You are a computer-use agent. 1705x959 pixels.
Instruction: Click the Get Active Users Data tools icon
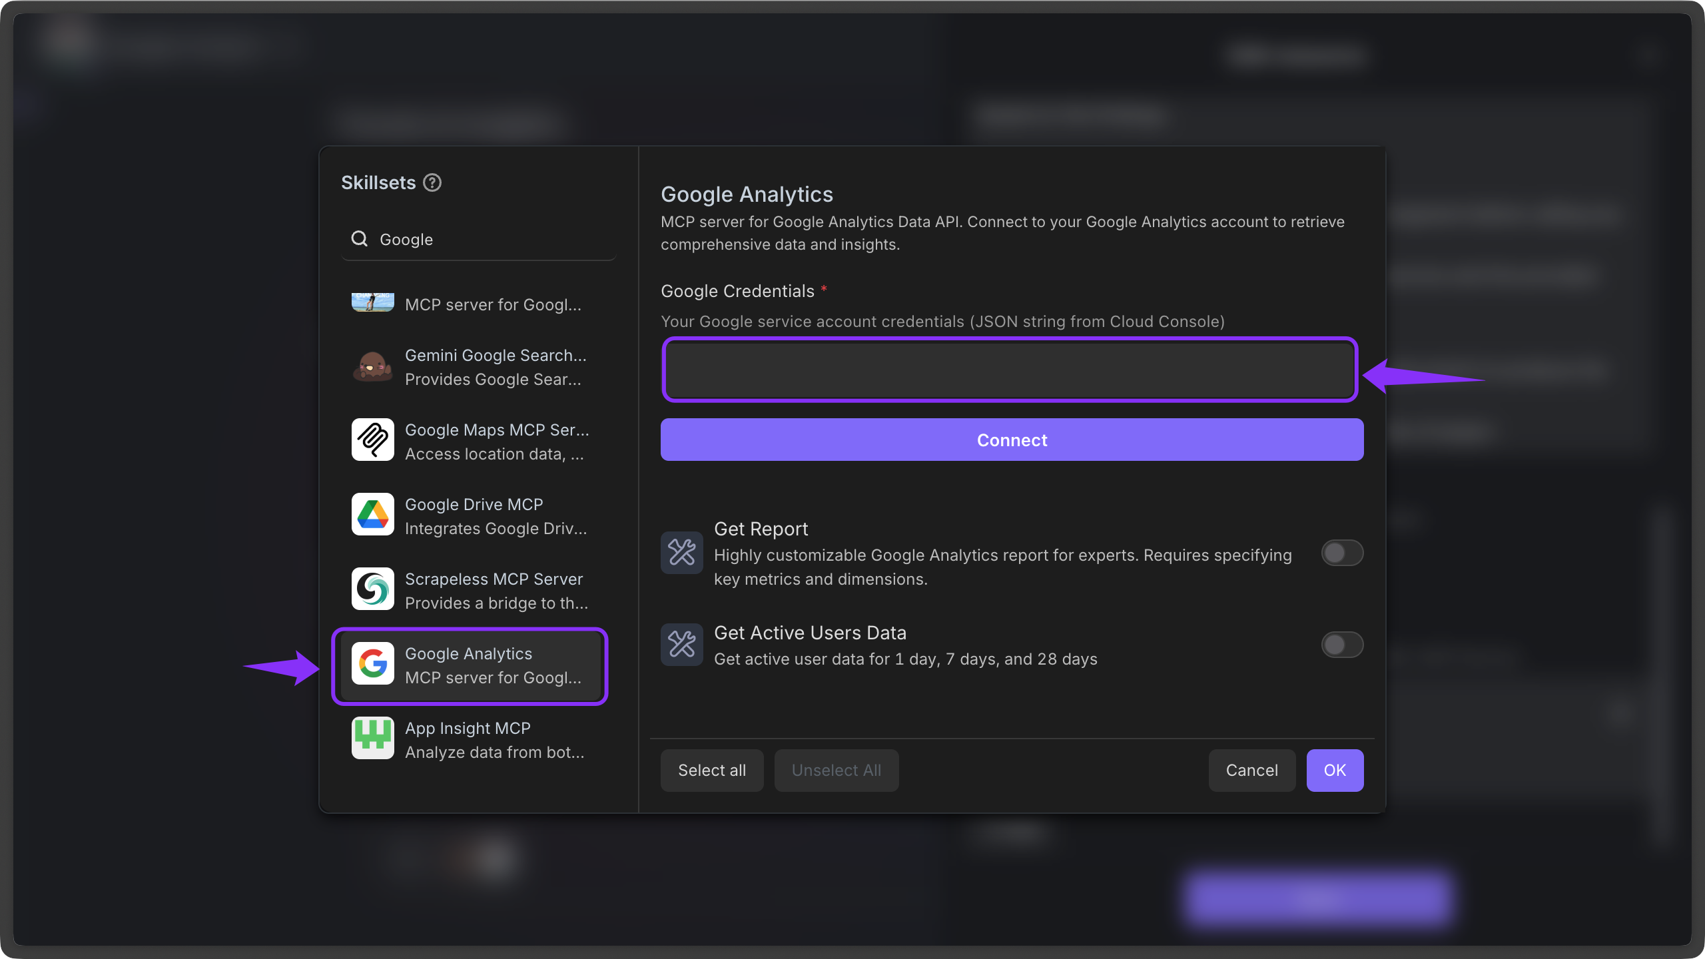681,644
